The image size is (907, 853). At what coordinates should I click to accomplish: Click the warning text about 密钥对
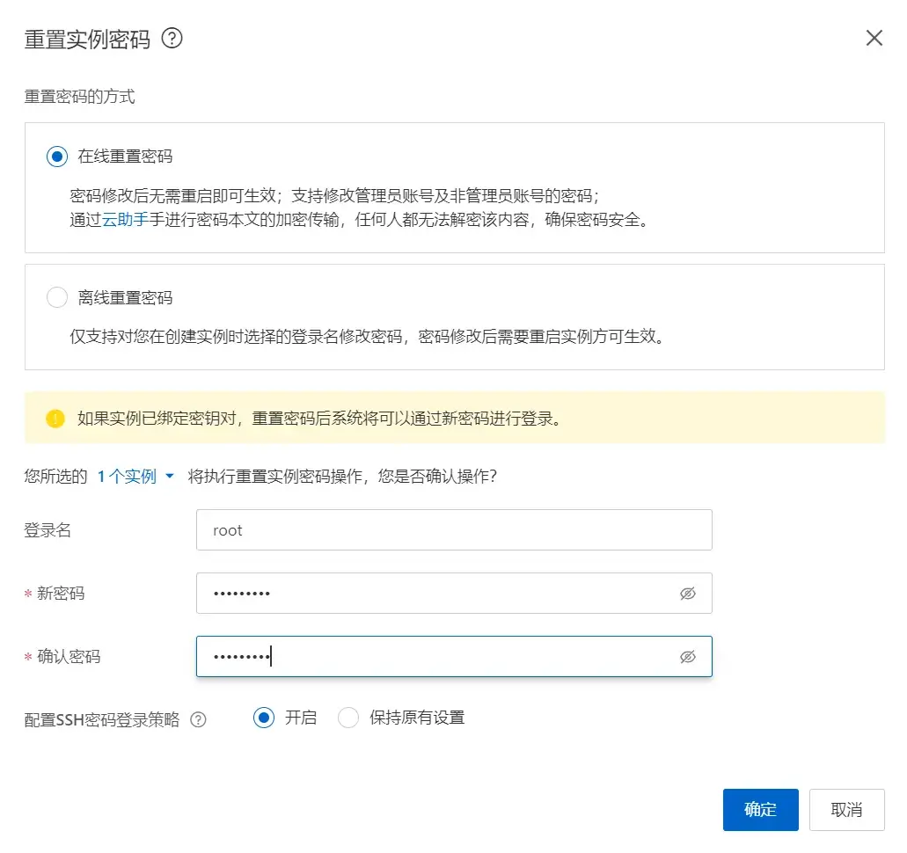tap(319, 418)
